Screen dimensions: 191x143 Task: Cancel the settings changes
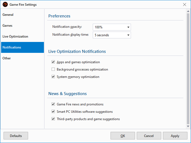pos(149,136)
